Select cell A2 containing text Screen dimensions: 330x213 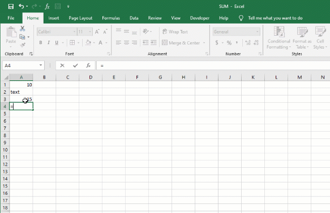tap(22, 92)
